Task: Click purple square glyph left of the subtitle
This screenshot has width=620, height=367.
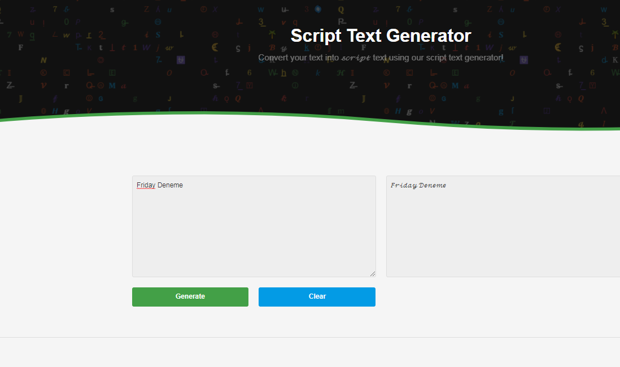Action: coord(181,59)
